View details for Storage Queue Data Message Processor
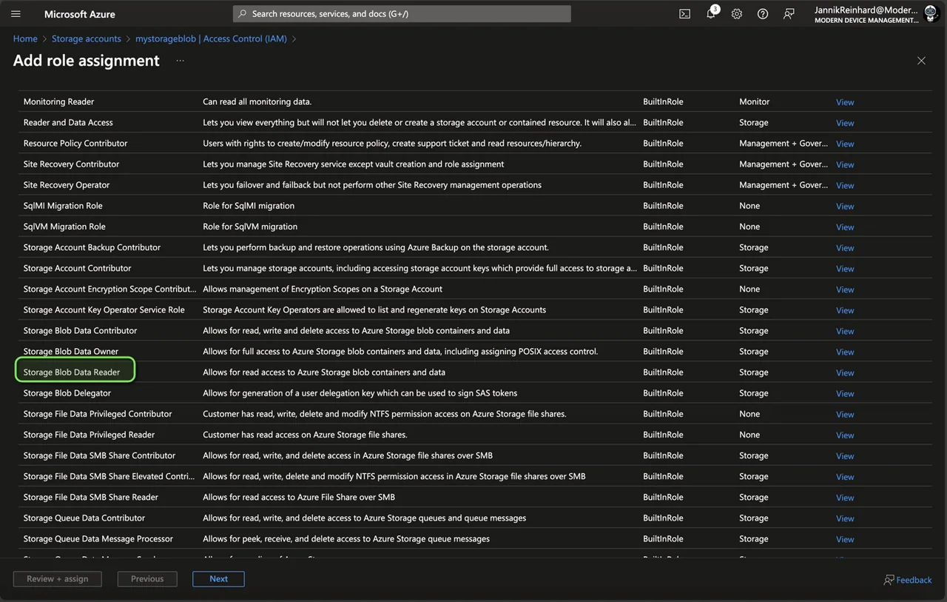Image resolution: width=947 pixels, height=602 pixels. coord(845,539)
